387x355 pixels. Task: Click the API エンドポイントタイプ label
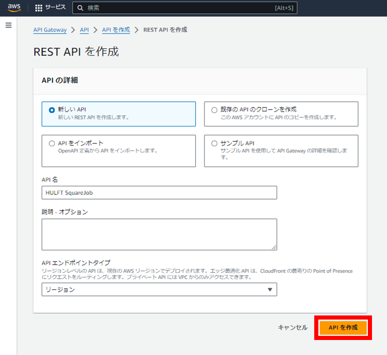coord(76,263)
